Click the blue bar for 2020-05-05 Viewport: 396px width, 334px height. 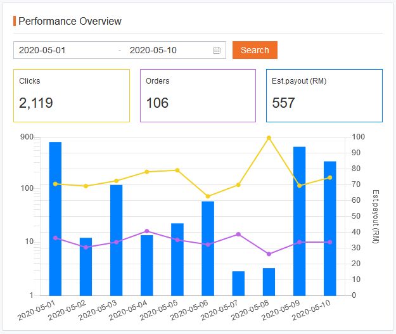177,259
